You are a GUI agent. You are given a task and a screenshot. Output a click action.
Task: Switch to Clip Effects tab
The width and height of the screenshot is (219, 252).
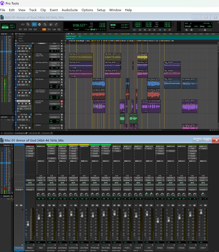[x=21, y=133]
